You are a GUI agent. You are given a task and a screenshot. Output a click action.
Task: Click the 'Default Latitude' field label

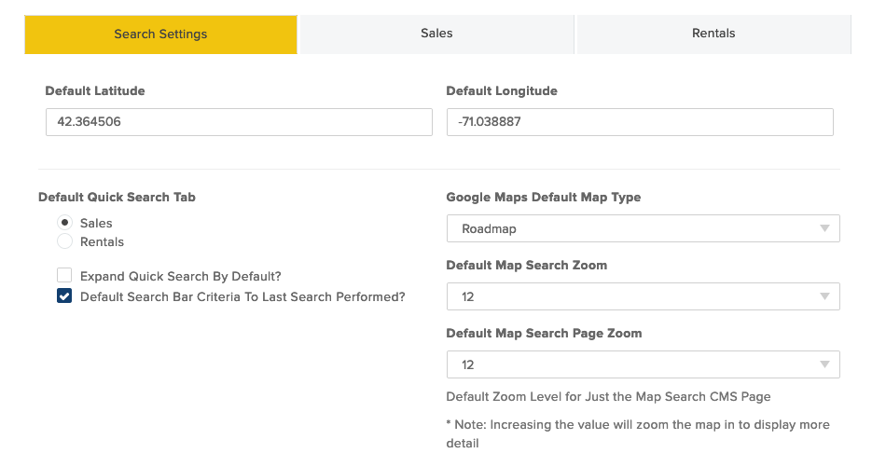coord(95,90)
